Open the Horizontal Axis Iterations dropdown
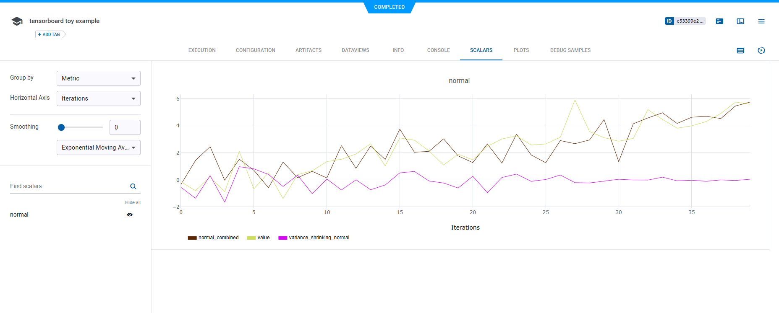Screen dimensions: 779x313 tap(99, 98)
